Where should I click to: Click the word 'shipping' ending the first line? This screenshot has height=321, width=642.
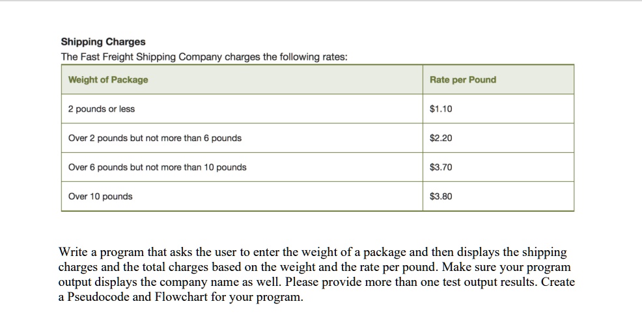(x=544, y=252)
